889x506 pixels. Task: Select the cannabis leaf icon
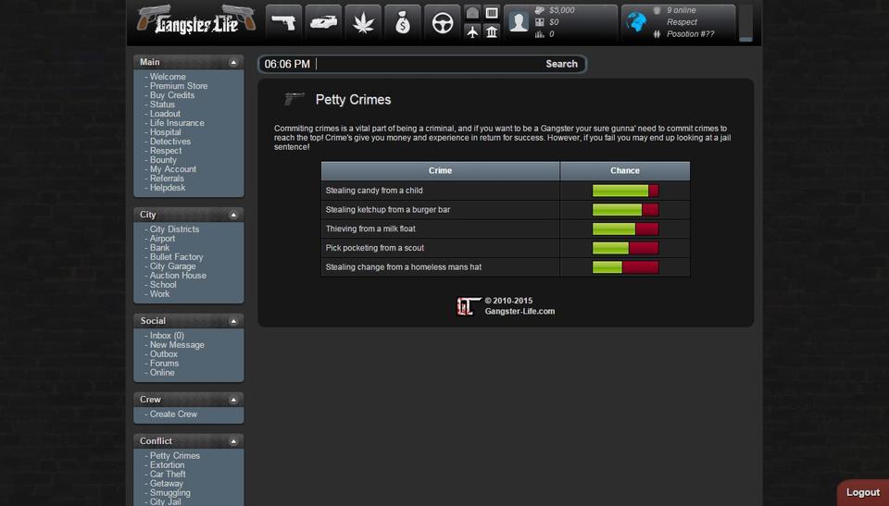pyautogui.click(x=364, y=22)
